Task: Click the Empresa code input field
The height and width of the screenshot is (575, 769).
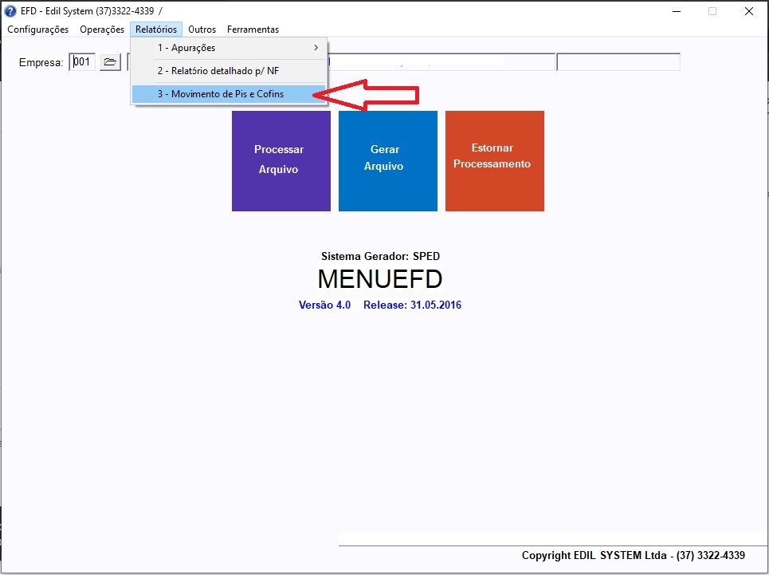Action: click(82, 62)
